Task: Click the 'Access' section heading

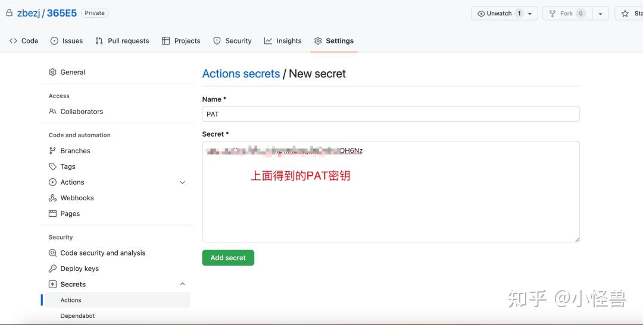Action: pyautogui.click(x=59, y=96)
